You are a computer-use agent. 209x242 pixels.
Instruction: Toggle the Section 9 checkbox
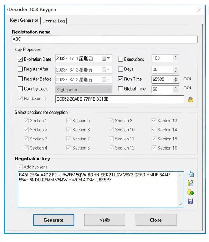click(x=111, y=121)
